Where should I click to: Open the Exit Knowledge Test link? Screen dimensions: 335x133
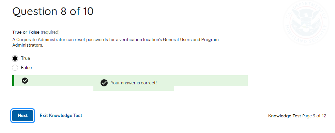(x=61, y=116)
